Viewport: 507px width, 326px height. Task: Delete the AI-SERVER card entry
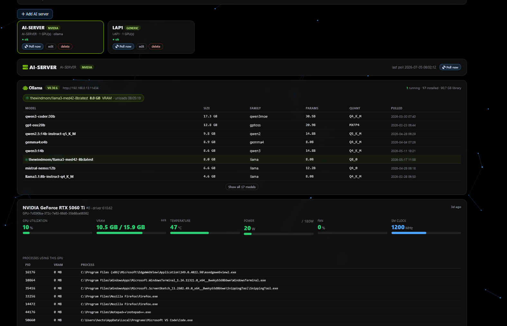[65, 47]
